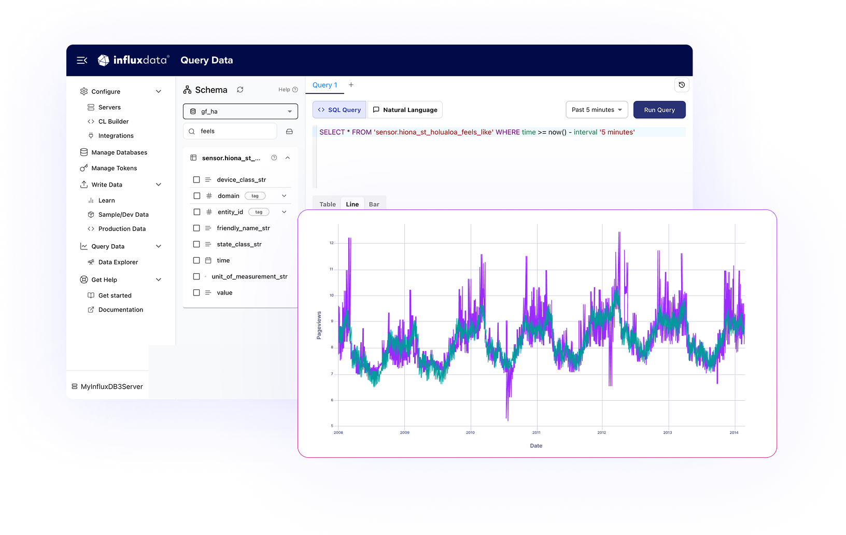Click the drive icon beside the search field
This screenshot has height=535, width=846.
tap(289, 131)
